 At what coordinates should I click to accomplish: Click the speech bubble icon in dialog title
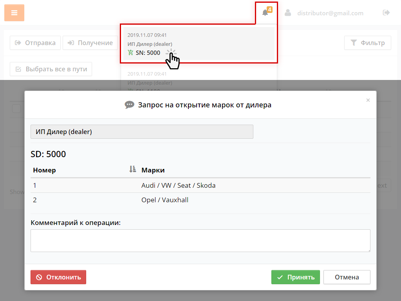coord(129,105)
